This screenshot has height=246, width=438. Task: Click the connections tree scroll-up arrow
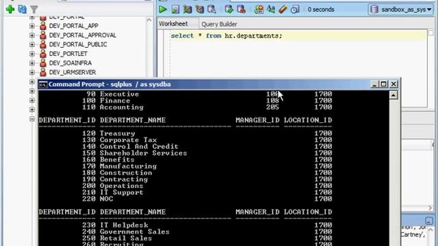pyautogui.click(x=149, y=20)
